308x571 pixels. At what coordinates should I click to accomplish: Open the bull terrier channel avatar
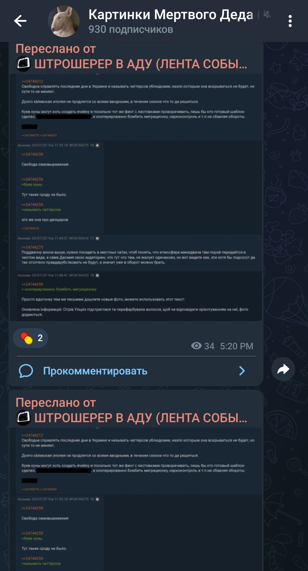click(x=64, y=21)
